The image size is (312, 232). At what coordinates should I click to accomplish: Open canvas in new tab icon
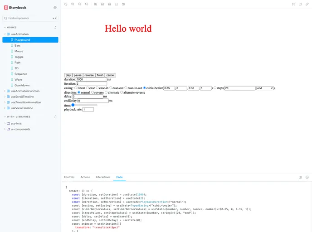pos(300,4)
